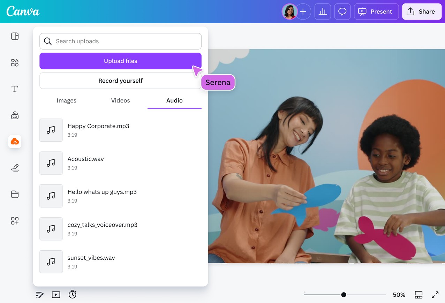The height and width of the screenshot is (303, 445).
Task: Open the Elements shapes panel
Action: coord(15,63)
